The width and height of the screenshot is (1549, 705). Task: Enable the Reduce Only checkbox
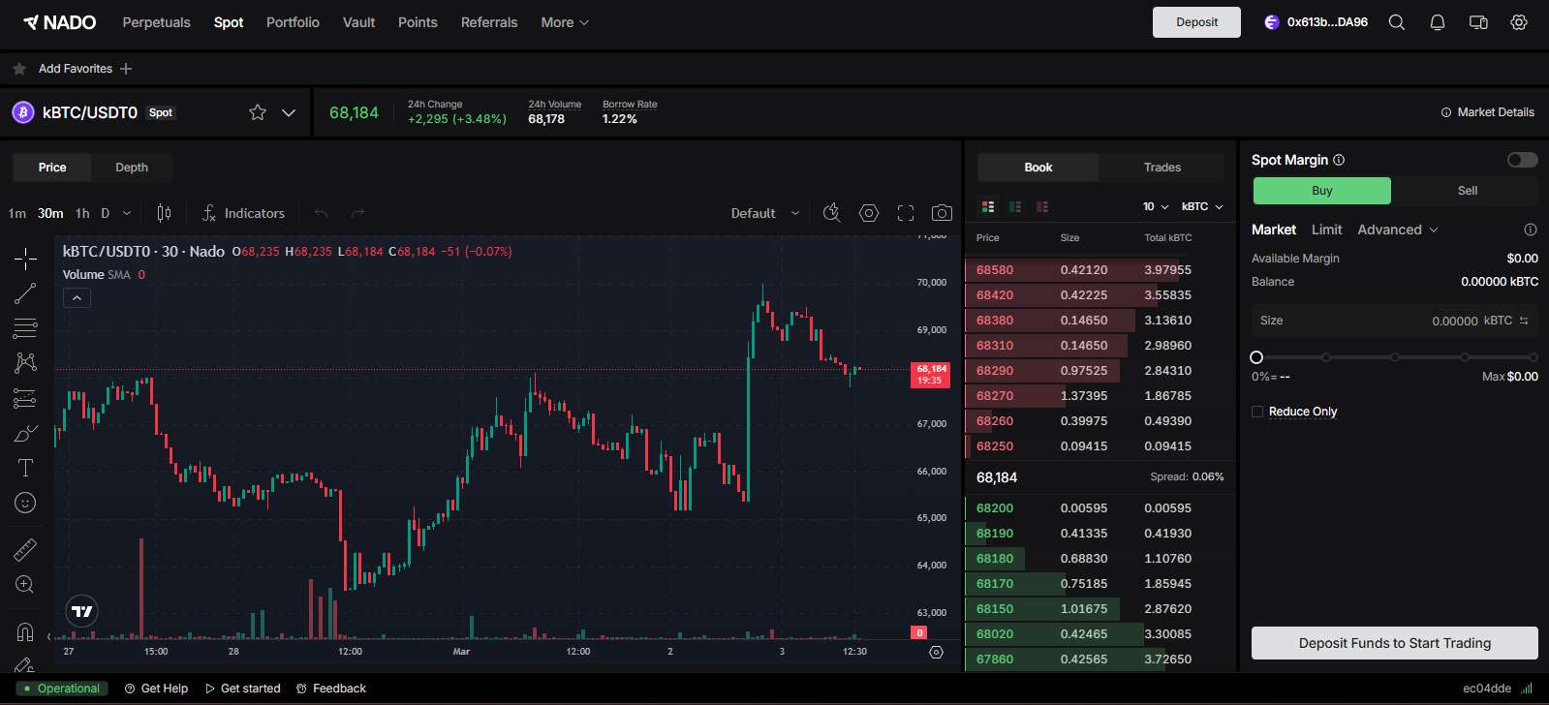[x=1257, y=412]
